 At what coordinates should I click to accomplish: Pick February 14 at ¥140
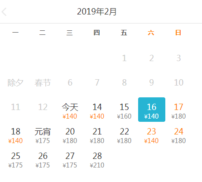coord(97,110)
